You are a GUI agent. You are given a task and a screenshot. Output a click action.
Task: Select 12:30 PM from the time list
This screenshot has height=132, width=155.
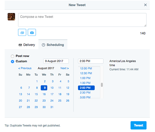86,73
